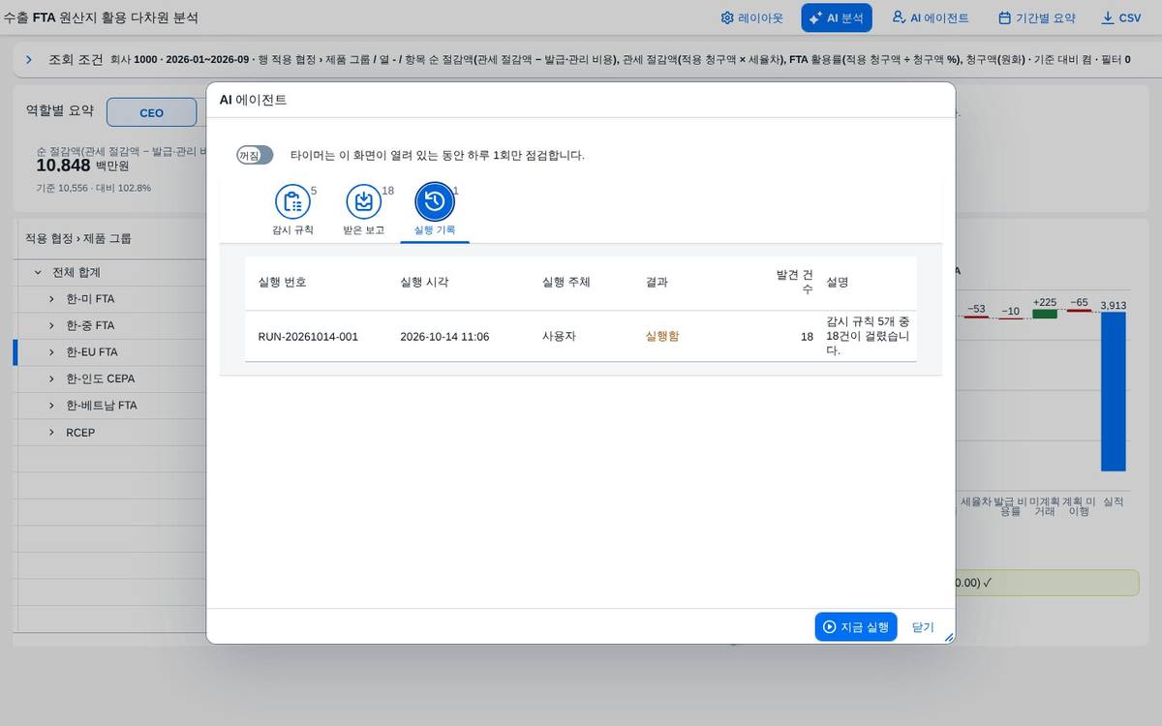This screenshot has width=1162, height=726.
Task: Click the 적용 협정 › 제품 그룹 header
Action: (x=78, y=238)
